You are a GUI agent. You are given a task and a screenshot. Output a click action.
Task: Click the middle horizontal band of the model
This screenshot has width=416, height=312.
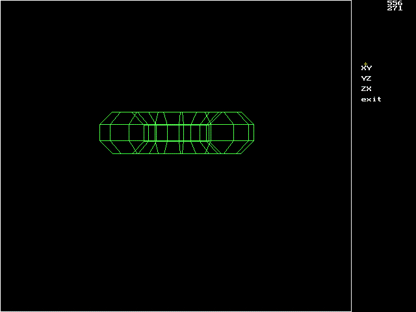click(x=177, y=133)
